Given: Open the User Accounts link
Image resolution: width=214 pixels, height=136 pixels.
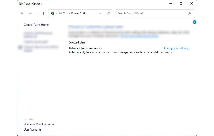Looking at the screenshot, I should coord(33,129).
